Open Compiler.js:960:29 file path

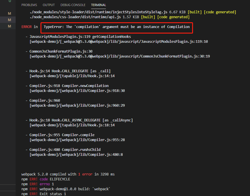click(77, 106)
